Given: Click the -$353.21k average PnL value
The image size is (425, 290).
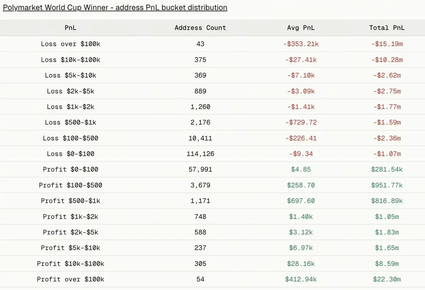Looking at the screenshot, I should coord(301,44).
